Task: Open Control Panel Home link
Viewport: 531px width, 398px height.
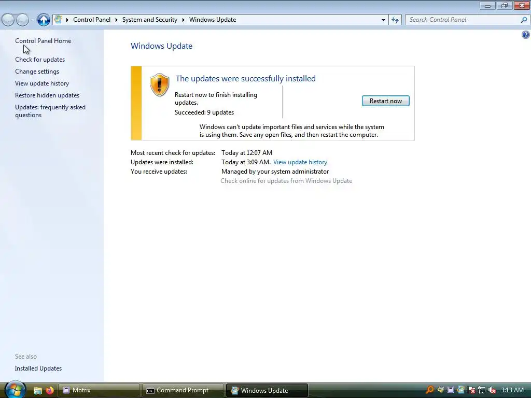Action: tap(43, 40)
